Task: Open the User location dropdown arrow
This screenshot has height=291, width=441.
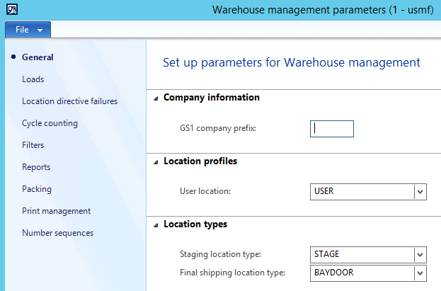Action: tap(420, 192)
